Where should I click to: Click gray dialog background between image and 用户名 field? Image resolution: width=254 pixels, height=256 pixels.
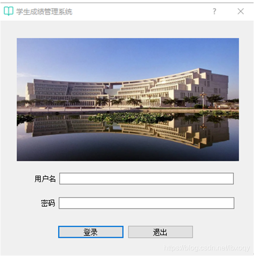click(x=128, y=167)
